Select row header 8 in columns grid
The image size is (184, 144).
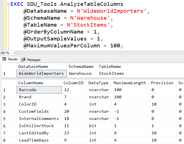9,140
